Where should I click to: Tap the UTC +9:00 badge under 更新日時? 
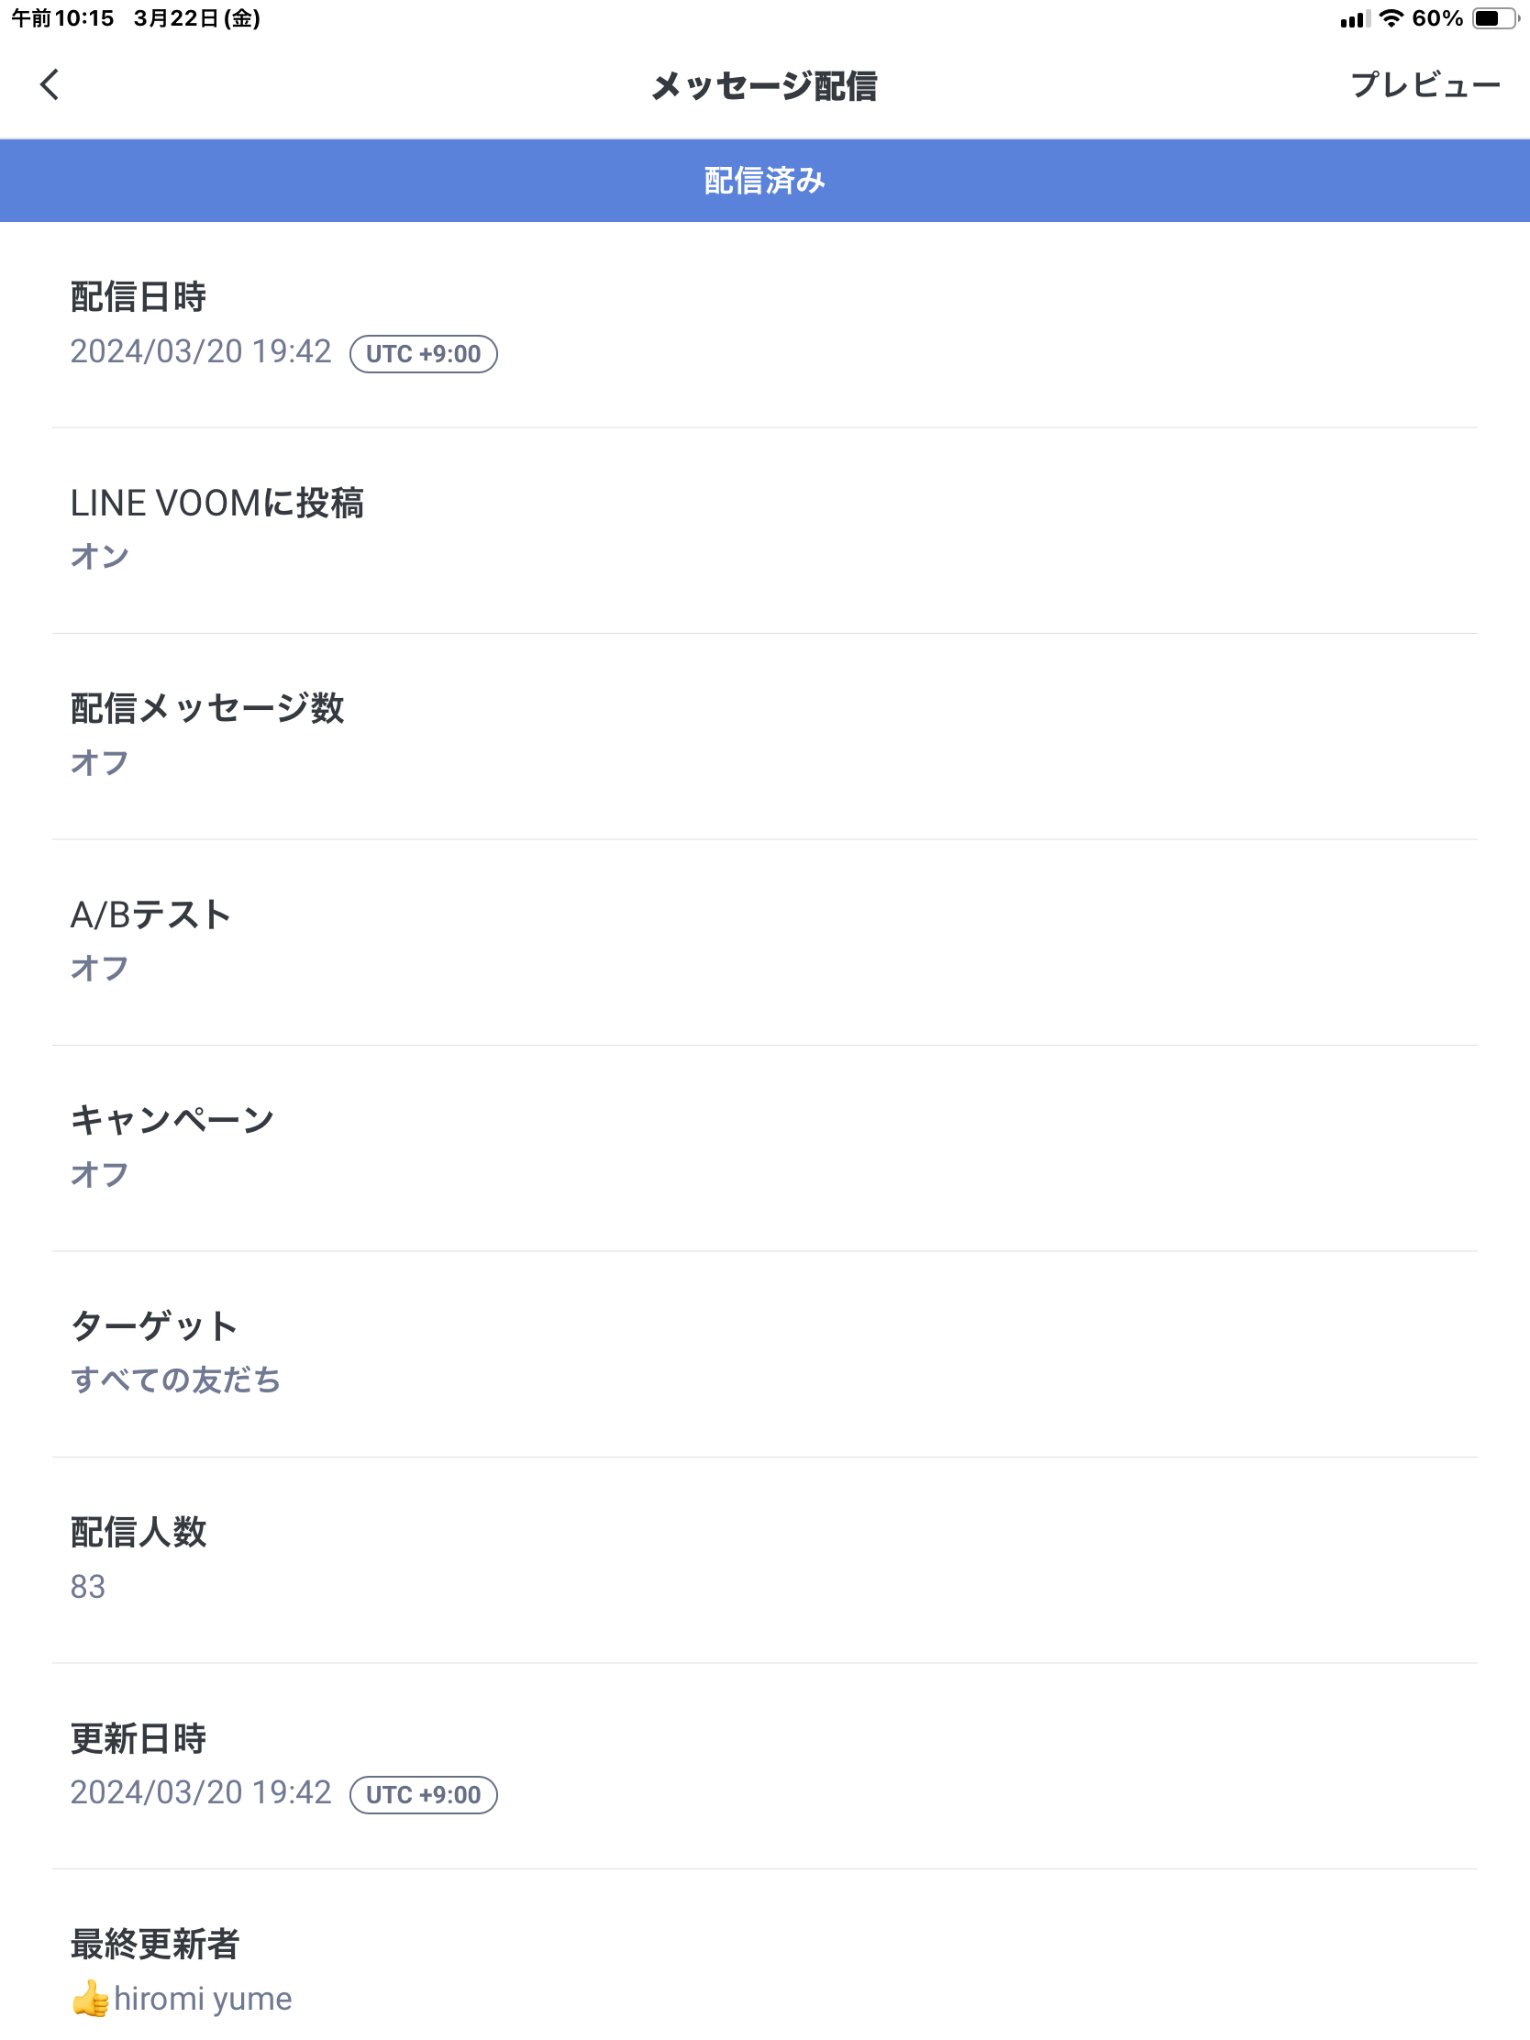[423, 1795]
